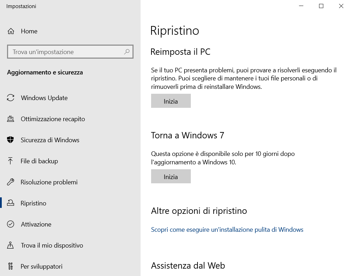Screen dimensions: 350x276
Task: Click the Trova il mio dispositivo icon
Action: tap(11, 245)
